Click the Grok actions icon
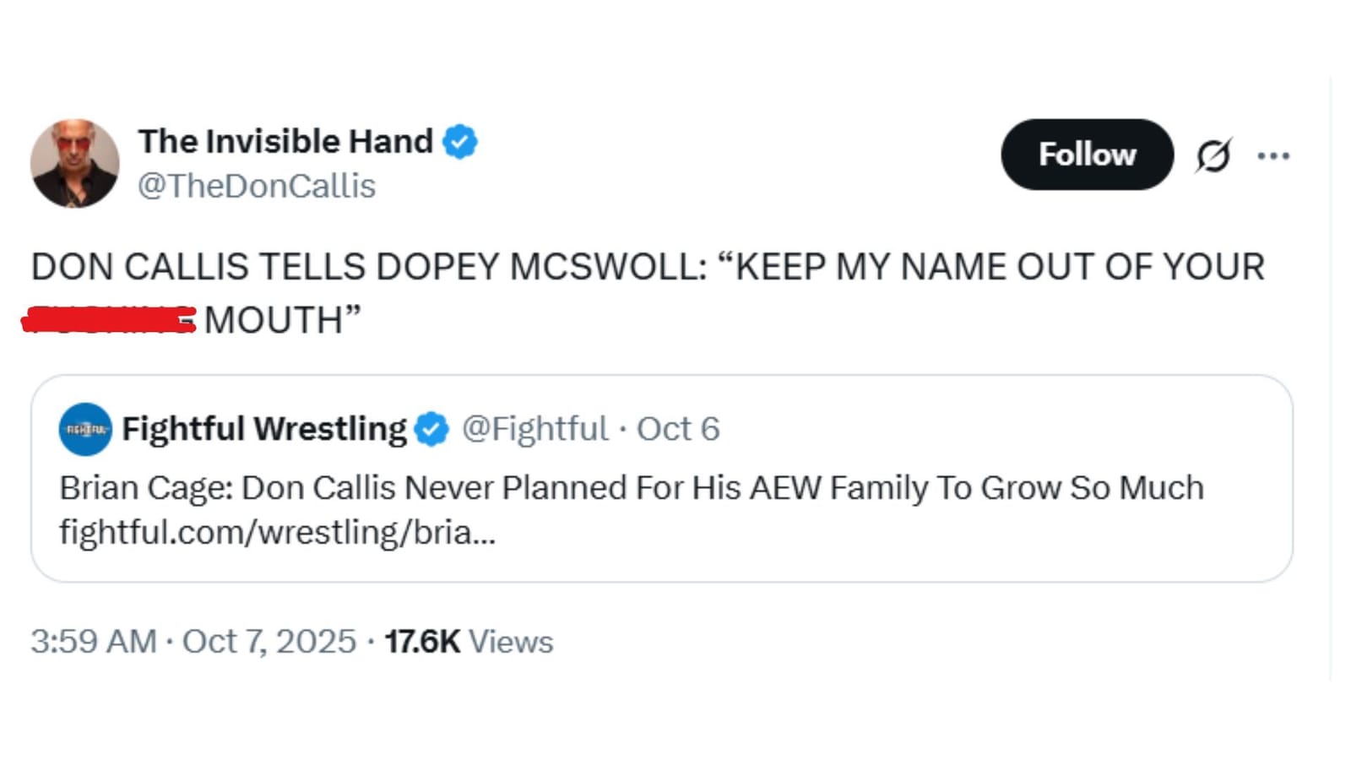The width and height of the screenshot is (1351, 760). (x=1213, y=155)
